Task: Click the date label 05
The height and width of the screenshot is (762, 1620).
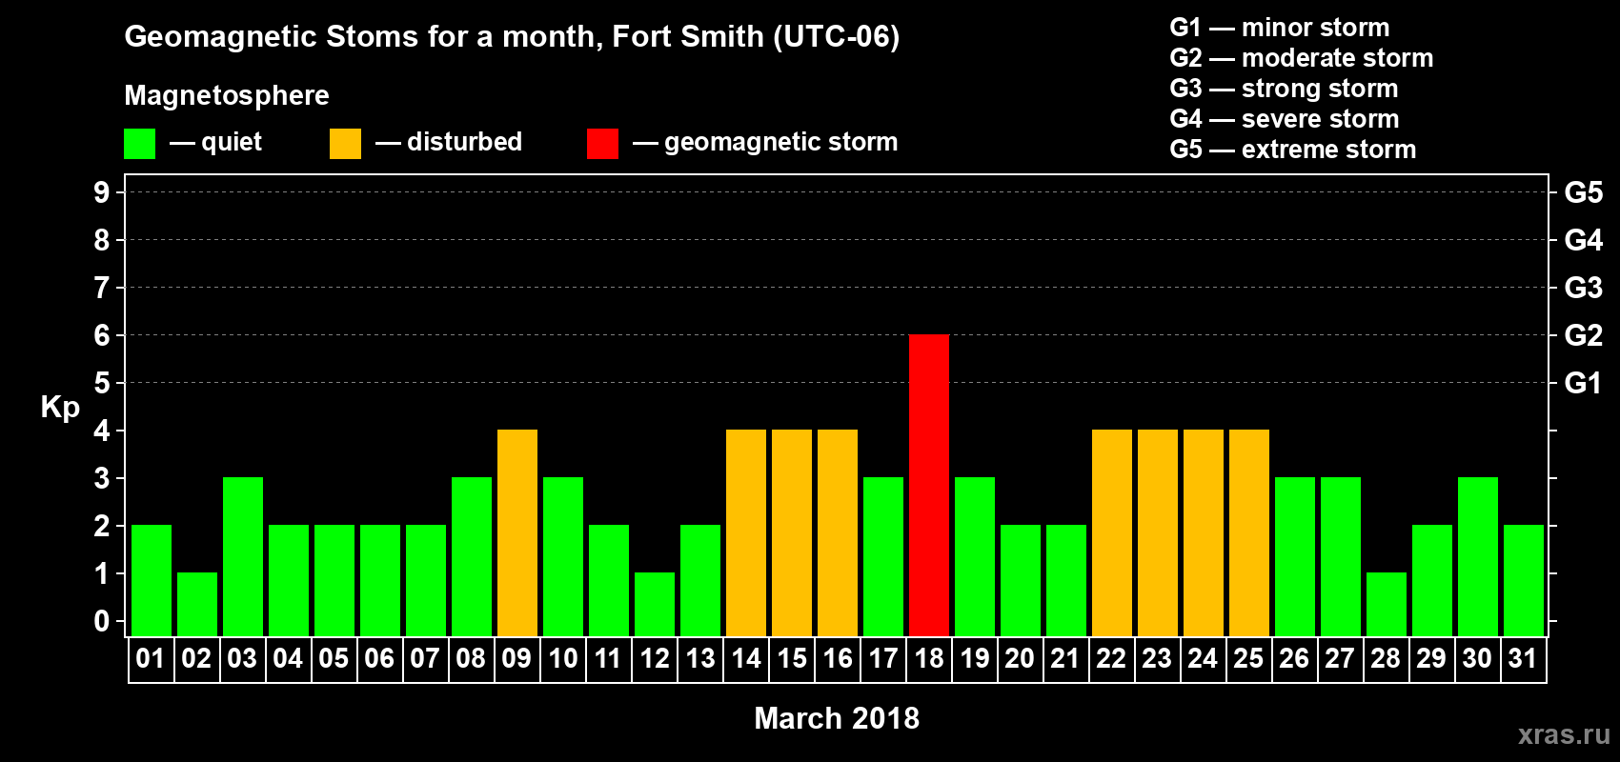Action: 334,659
